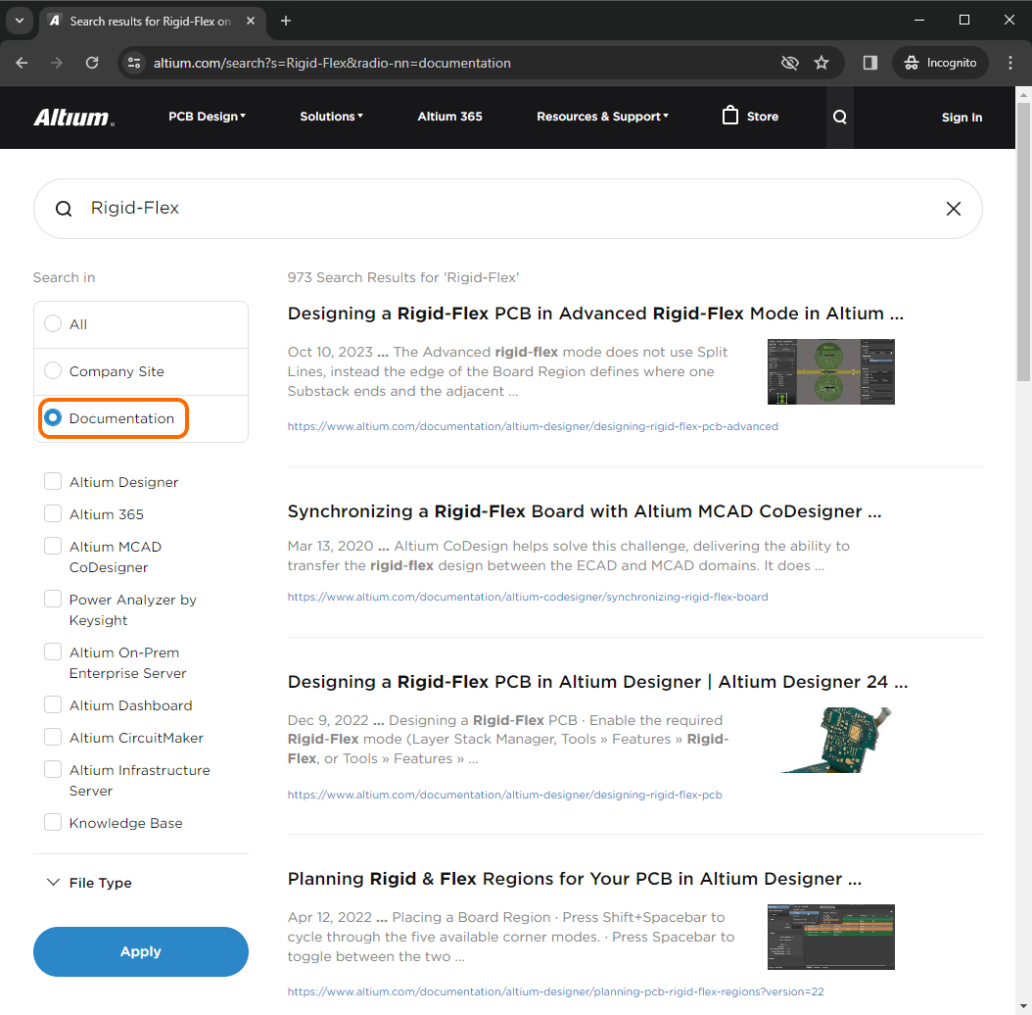Click the scrollbar down arrow
1032x1015 pixels.
(1023, 1006)
